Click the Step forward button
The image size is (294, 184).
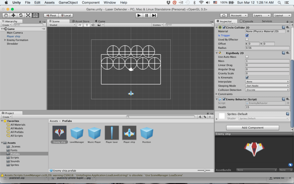(154, 15)
